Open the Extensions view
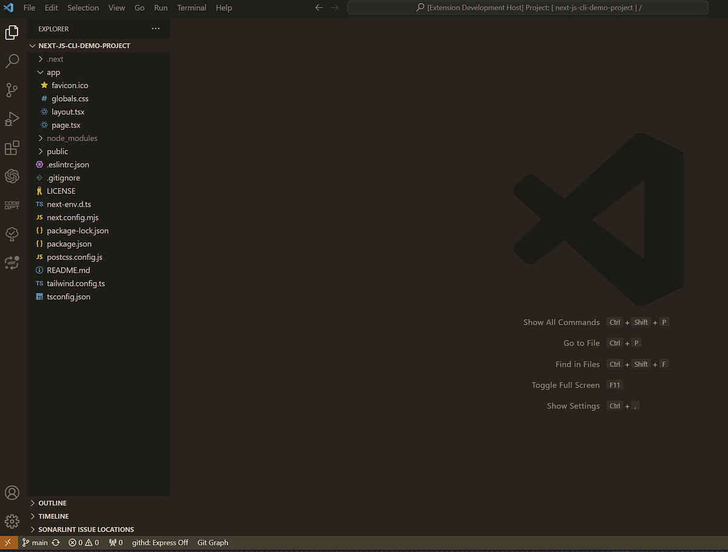728x552 pixels. (12, 147)
